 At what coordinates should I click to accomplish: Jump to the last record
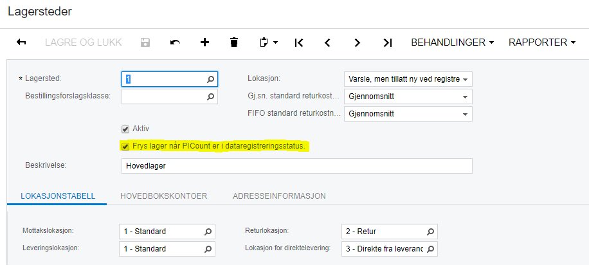tap(388, 43)
